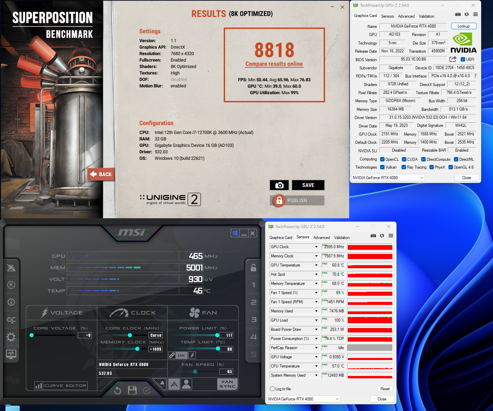Open Advanced tab in the Sensors window

point(322,238)
